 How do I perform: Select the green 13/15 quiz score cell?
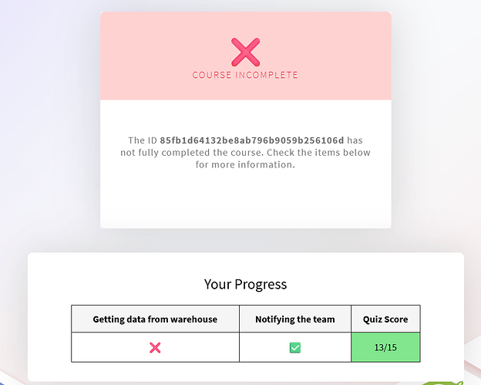point(385,347)
